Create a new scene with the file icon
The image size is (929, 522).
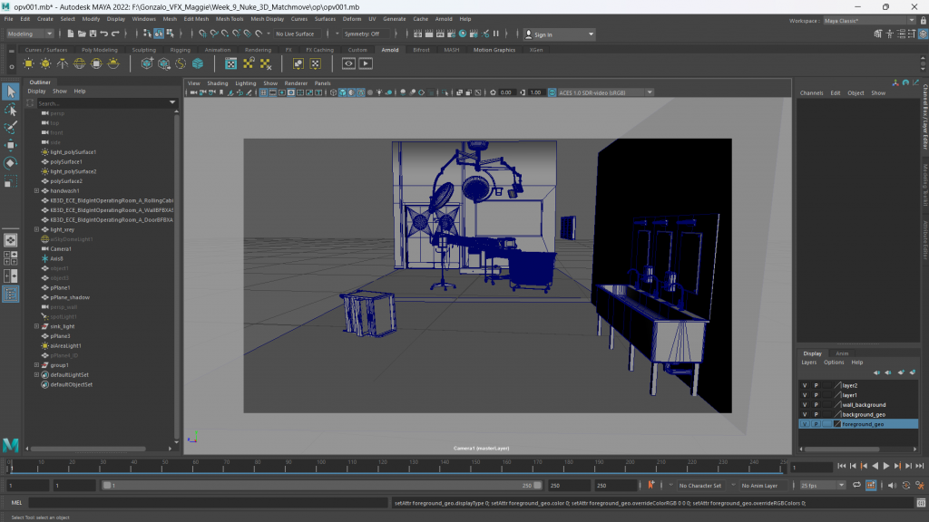71,34
